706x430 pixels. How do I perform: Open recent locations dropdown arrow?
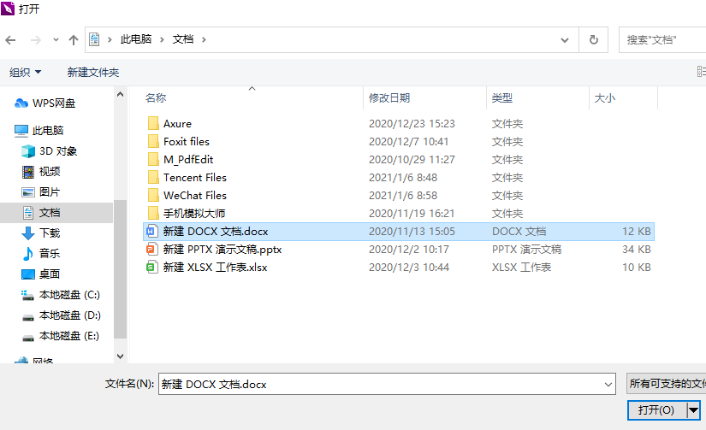pos(56,39)
